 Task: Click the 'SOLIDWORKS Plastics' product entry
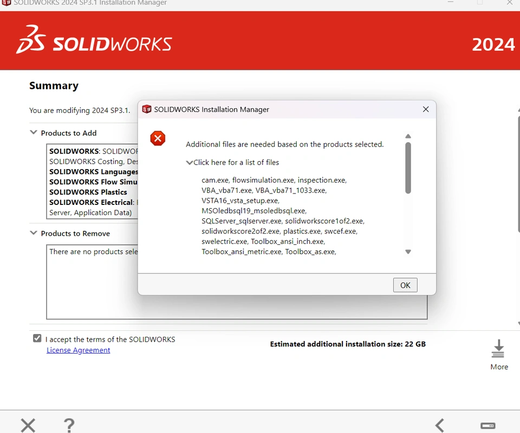(88, 192)
